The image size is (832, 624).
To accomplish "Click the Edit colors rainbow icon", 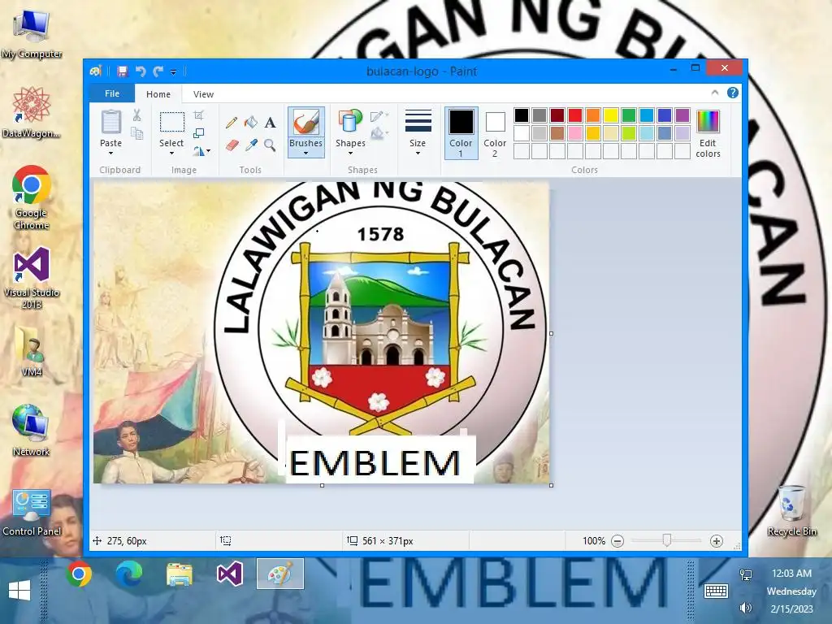I will tap(708, 121).
